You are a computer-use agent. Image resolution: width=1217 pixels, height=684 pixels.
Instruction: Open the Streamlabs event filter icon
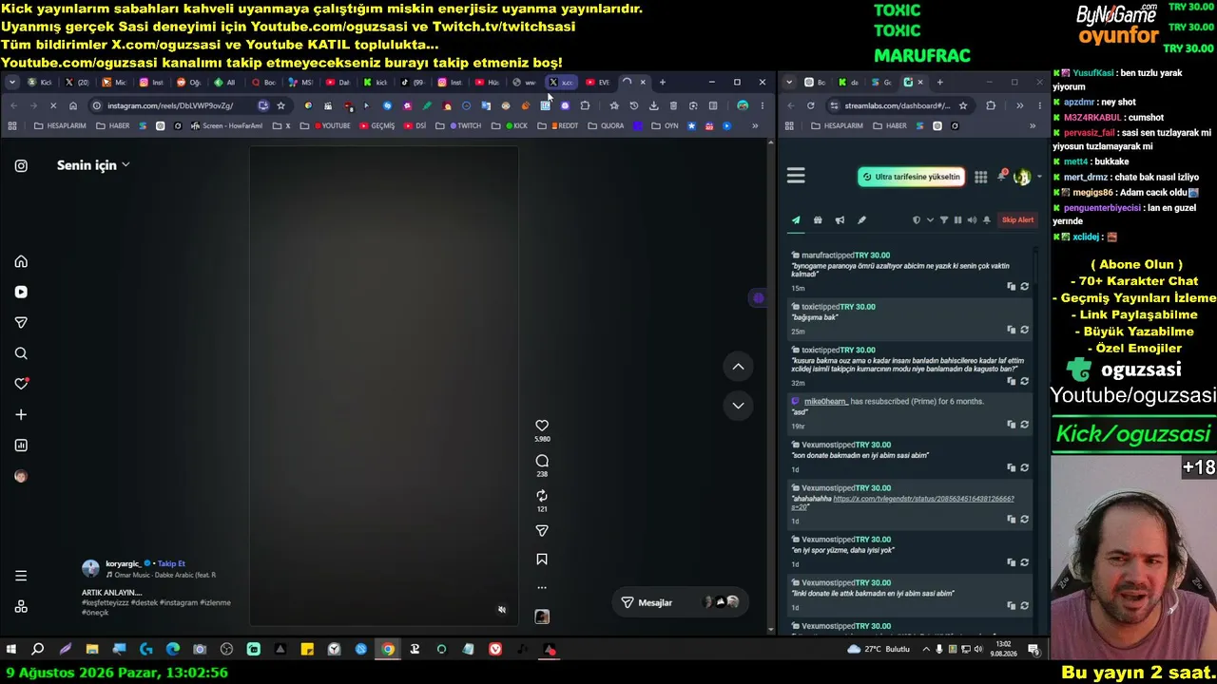pos(944,220)
